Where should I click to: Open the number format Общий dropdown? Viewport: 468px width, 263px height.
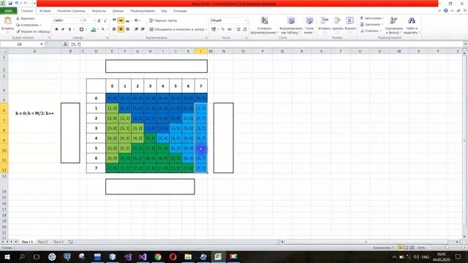tap(246, 20)
